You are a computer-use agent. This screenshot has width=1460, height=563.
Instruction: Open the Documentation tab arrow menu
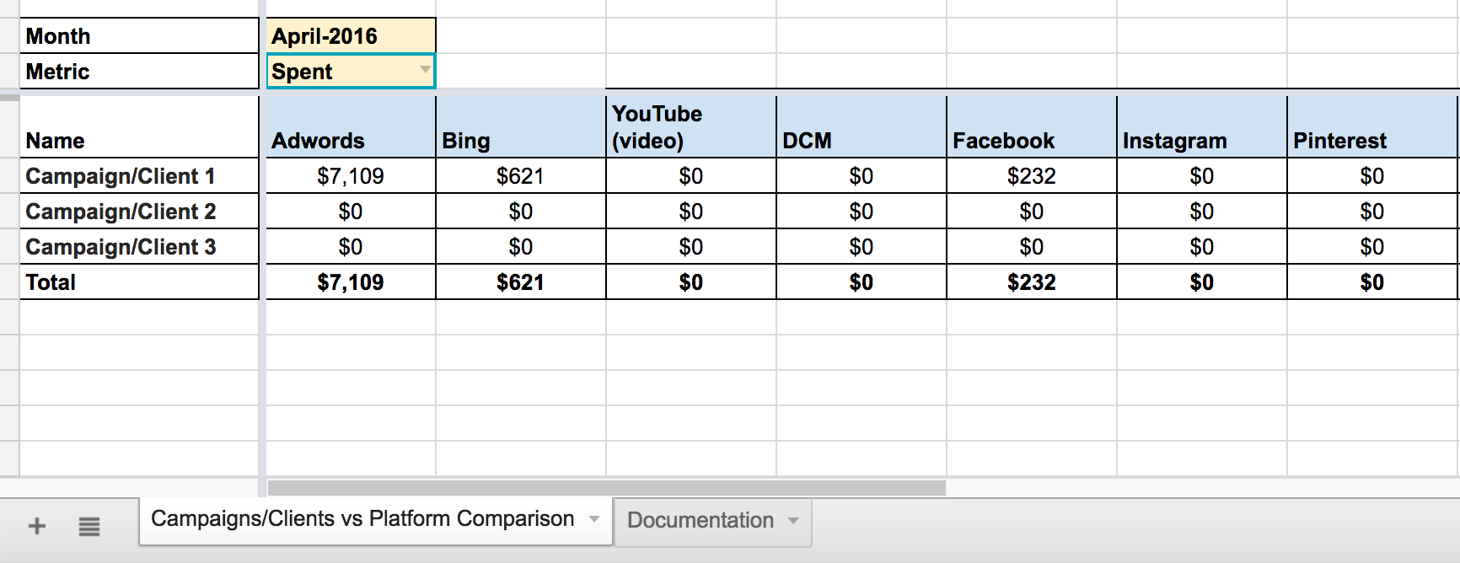pyautogui.click(x=793, y=521)
